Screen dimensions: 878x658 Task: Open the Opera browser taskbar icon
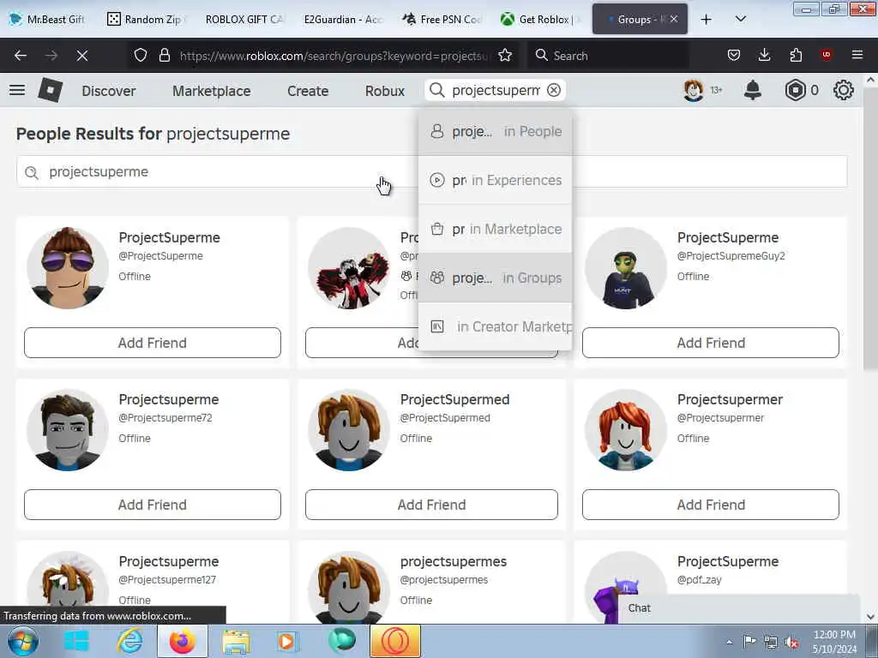394,641
